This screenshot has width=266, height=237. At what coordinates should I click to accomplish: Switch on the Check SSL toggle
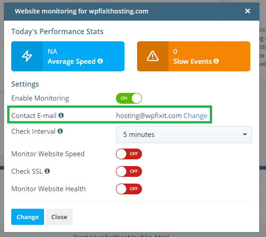click(x=129, y=171)
